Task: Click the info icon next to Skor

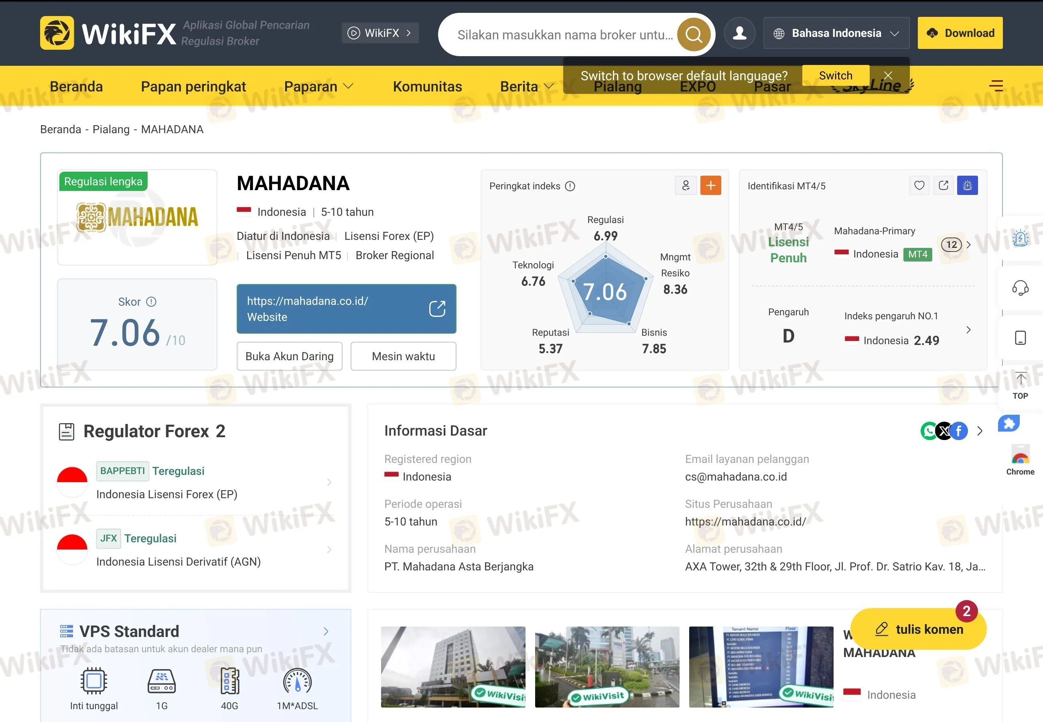Action: (x=152, y=302)
